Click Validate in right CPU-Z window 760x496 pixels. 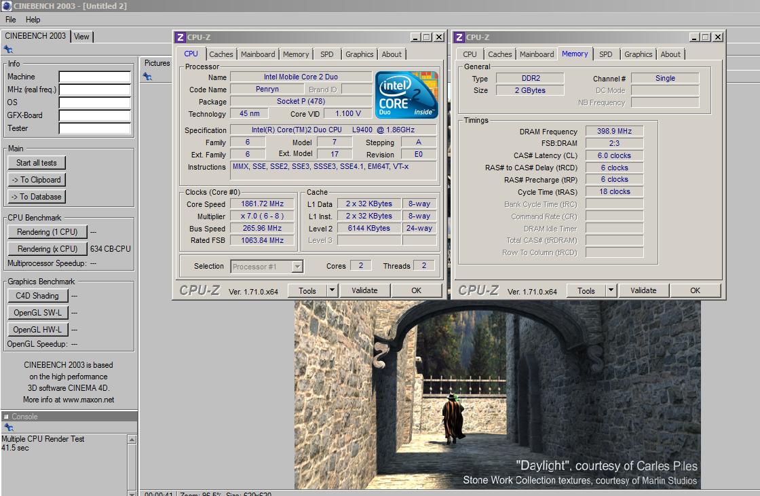pos(643,290)
